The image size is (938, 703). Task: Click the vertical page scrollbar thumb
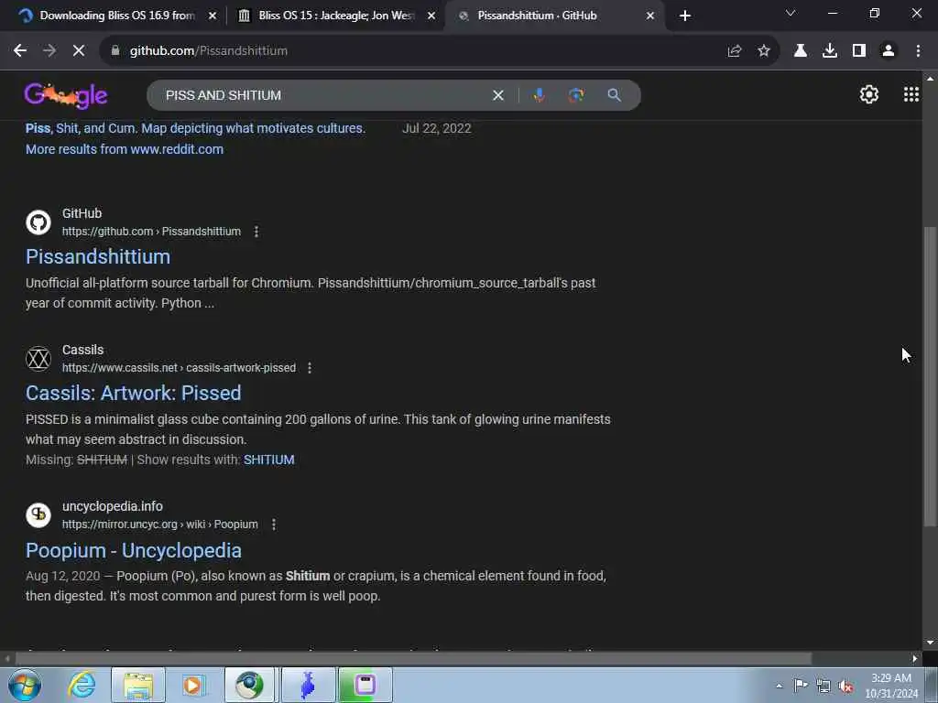(x=930, y=376)
